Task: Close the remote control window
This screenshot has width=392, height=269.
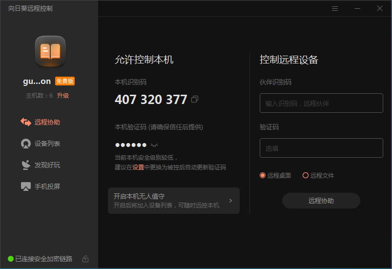Action: pyautogui.click(x=379, y=8)
